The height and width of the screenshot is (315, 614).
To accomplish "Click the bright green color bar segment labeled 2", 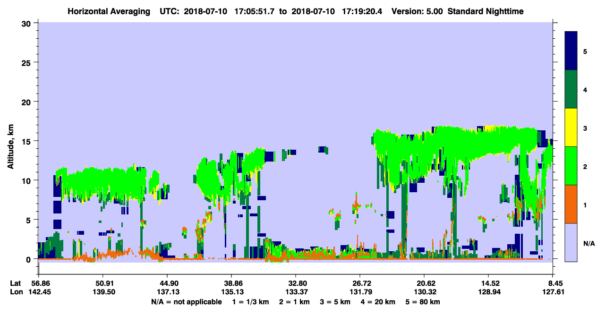I will tap(571, 166).
